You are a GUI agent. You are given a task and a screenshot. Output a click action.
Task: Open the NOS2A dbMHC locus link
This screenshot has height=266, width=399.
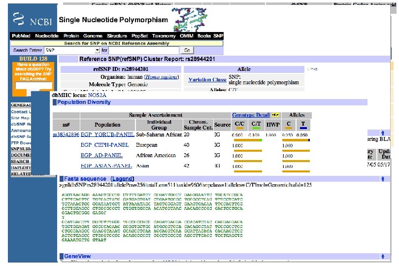tap(97, 95)
